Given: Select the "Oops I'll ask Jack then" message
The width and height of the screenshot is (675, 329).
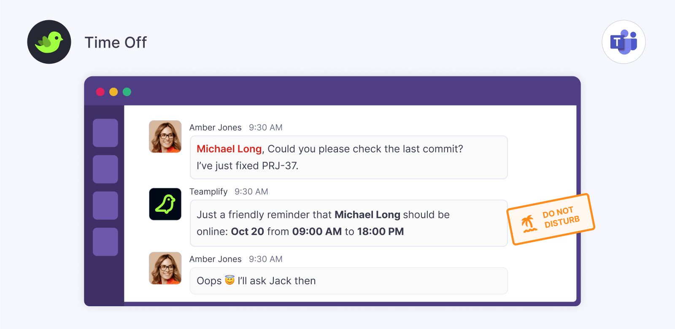Looking at the screenshot, I should (348, 281).
